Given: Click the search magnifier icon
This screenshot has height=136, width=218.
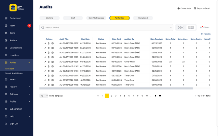Looking at the screenshot, I should click(43, 27).
